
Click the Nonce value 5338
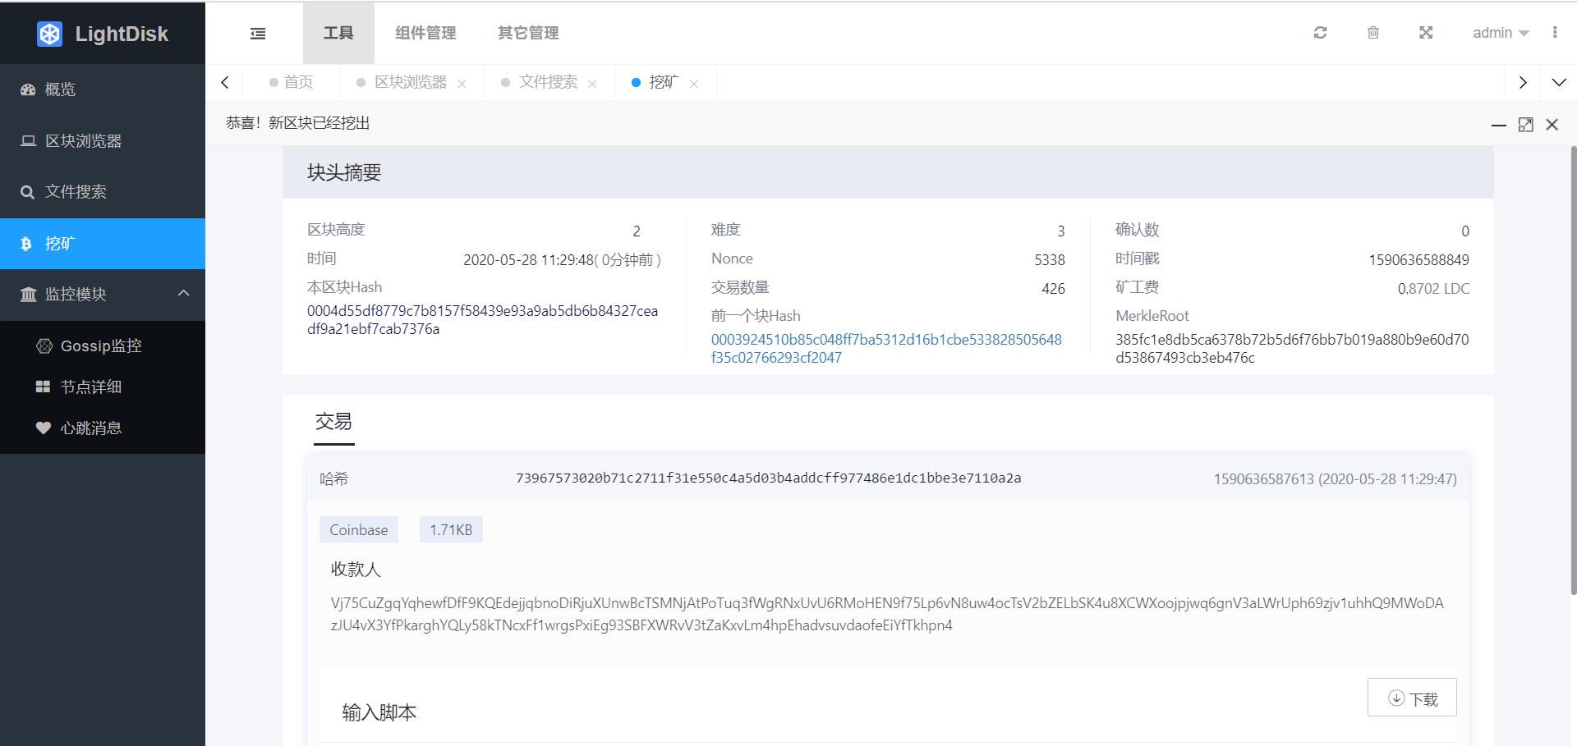[1050, 260]
